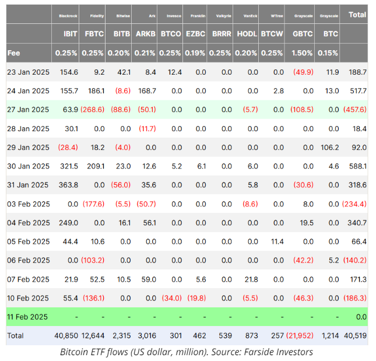Image resolution: width=376 pixels, height=361 pixels.
Task: Click the (457.6) total on 27 Jan
Action: pos(355,110)
